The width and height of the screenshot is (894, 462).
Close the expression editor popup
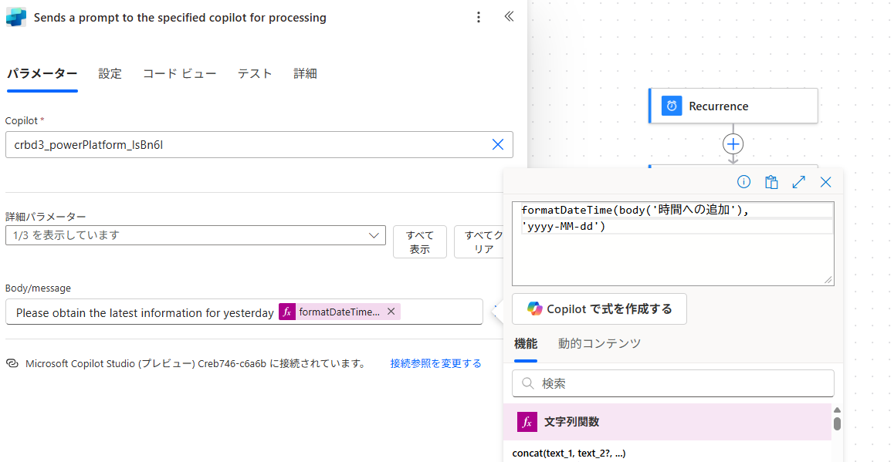pos(825,182)
